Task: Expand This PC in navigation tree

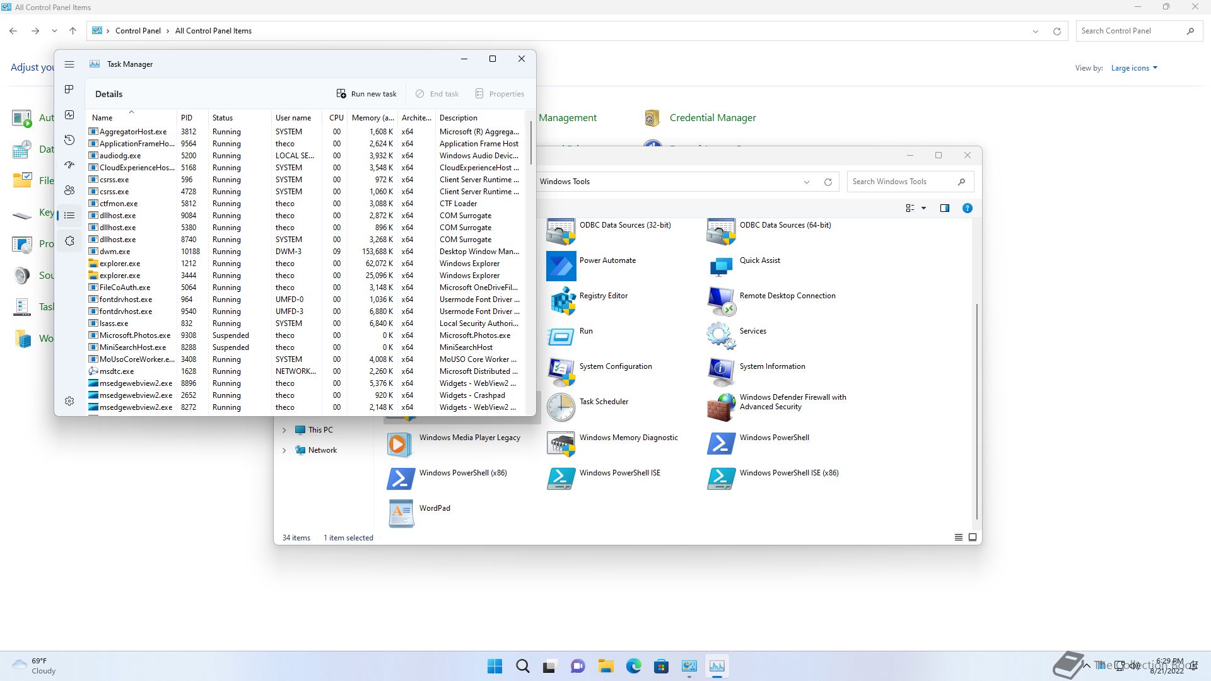Action: (x=284, y=430)
